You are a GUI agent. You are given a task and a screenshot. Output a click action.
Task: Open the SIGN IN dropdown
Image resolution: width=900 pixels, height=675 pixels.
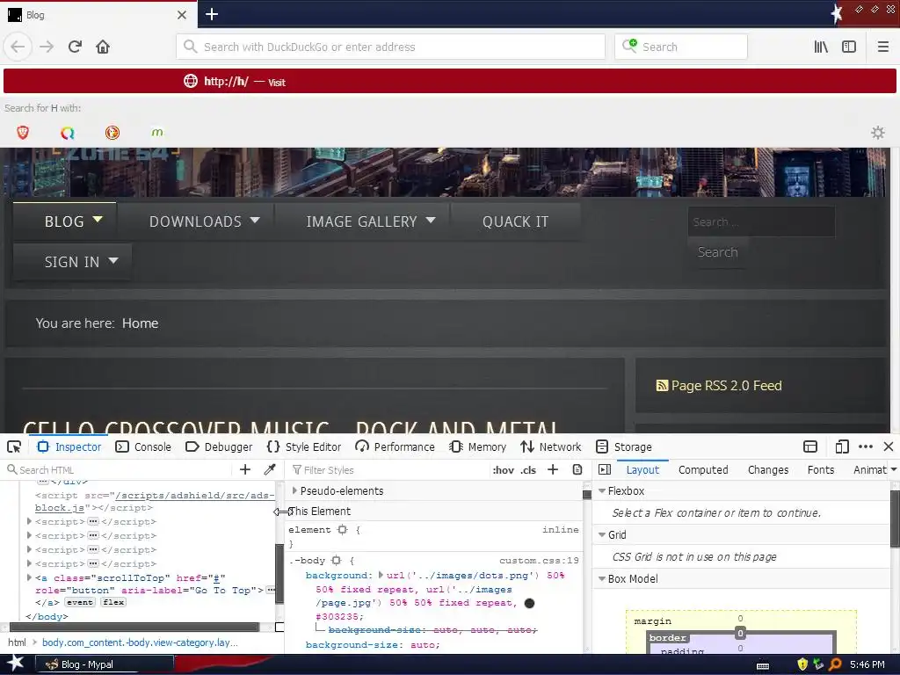tap(113, 260)
